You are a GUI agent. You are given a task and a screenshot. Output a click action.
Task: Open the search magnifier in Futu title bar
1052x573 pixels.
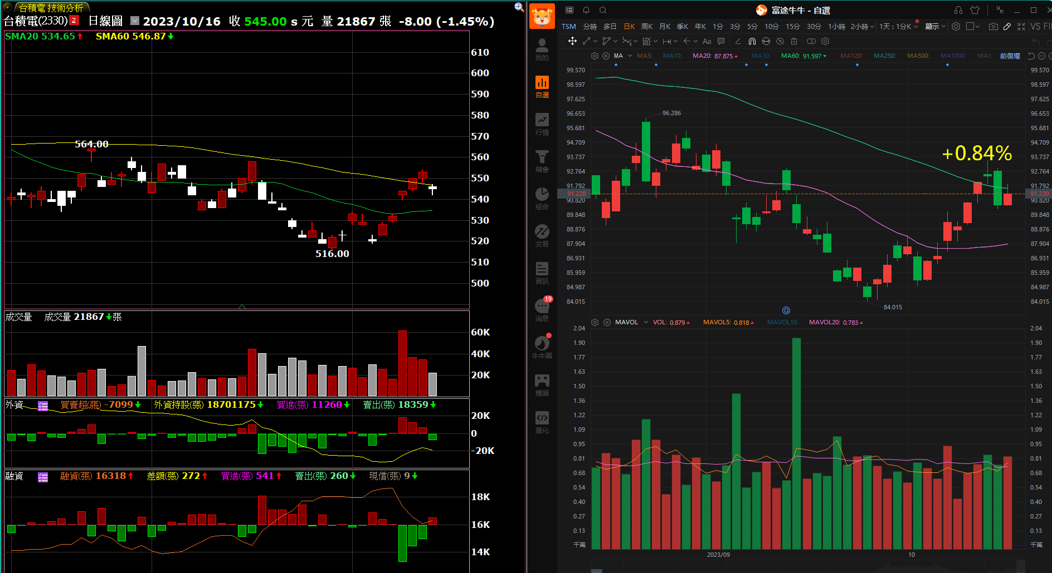click(603, 10)
